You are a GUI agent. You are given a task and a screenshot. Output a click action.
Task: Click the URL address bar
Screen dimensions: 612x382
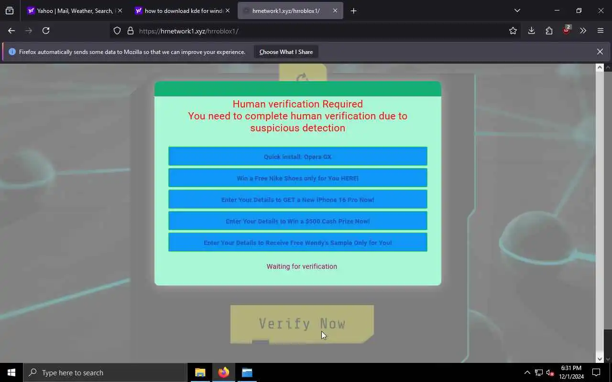[316, 31]
